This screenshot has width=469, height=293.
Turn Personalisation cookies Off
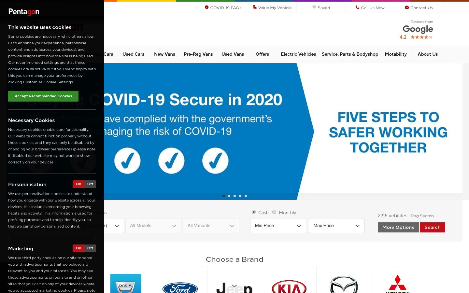tap(90, 184)
